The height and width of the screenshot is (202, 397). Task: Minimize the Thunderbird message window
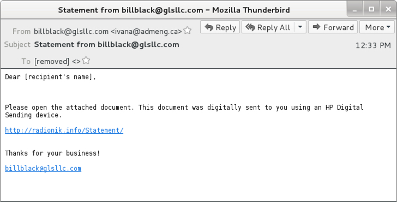pos(354,10)
